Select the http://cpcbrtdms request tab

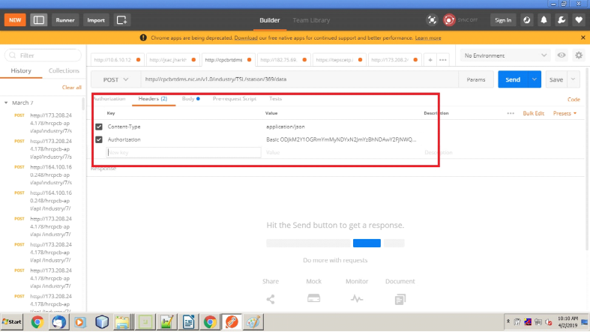tap(228, 60)
